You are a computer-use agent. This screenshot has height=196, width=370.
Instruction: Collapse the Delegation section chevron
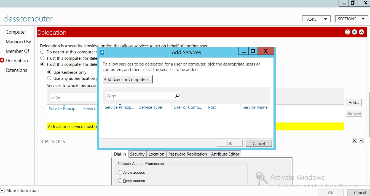point(361,32)
